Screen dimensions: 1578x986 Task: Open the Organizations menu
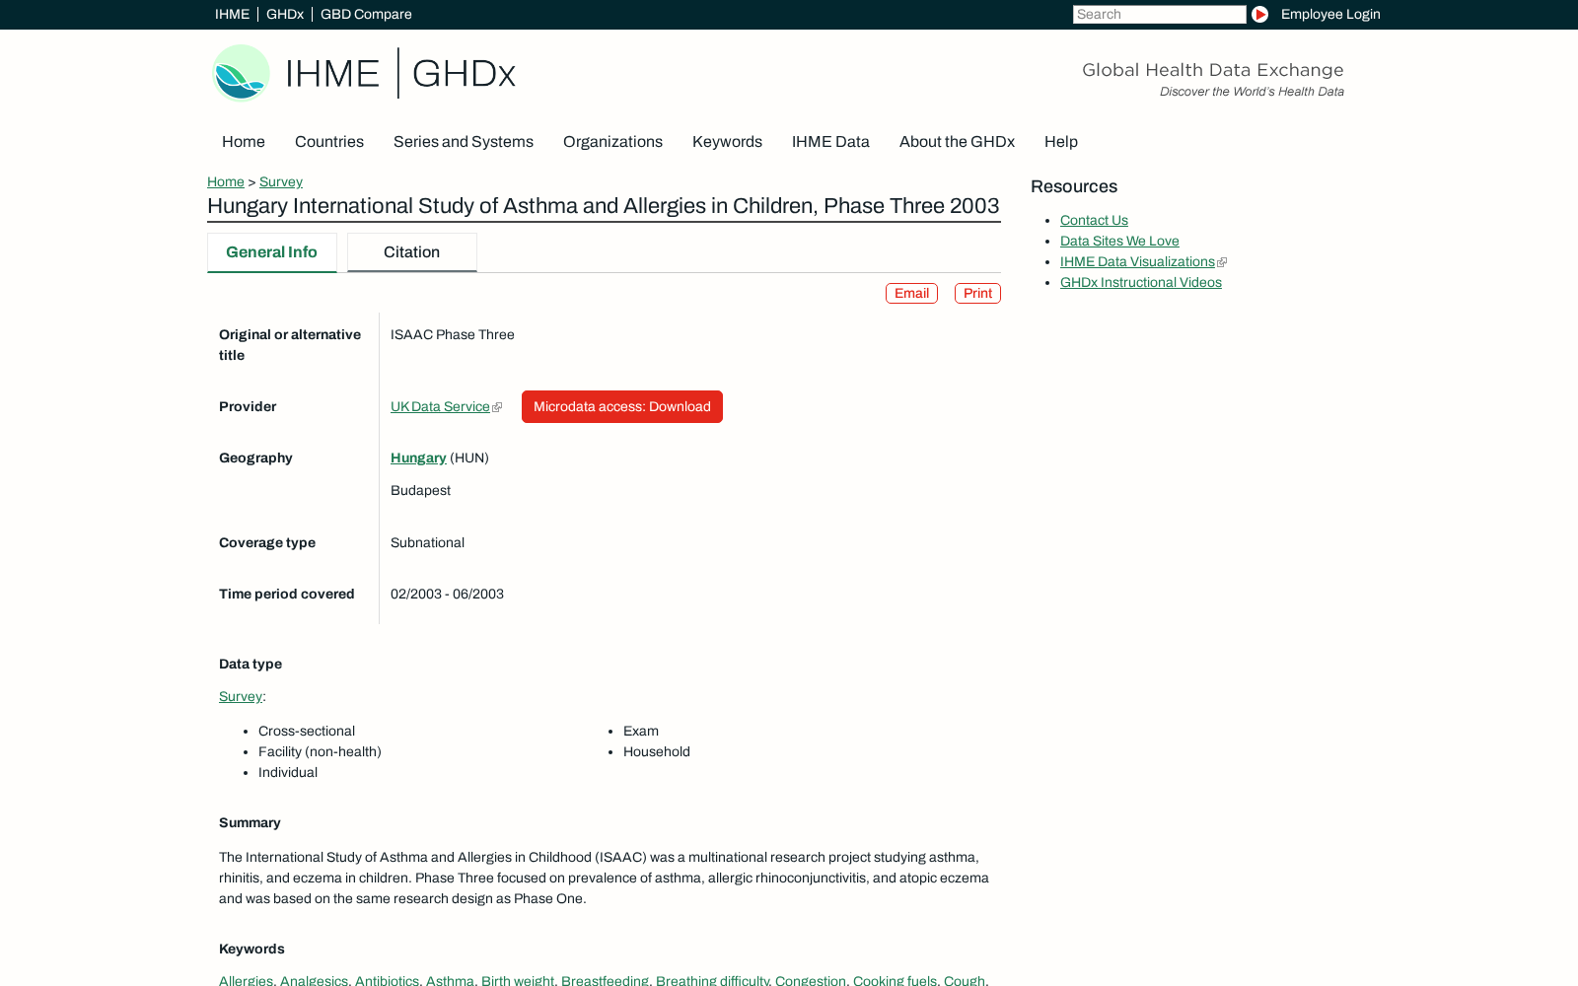(612, 142)
